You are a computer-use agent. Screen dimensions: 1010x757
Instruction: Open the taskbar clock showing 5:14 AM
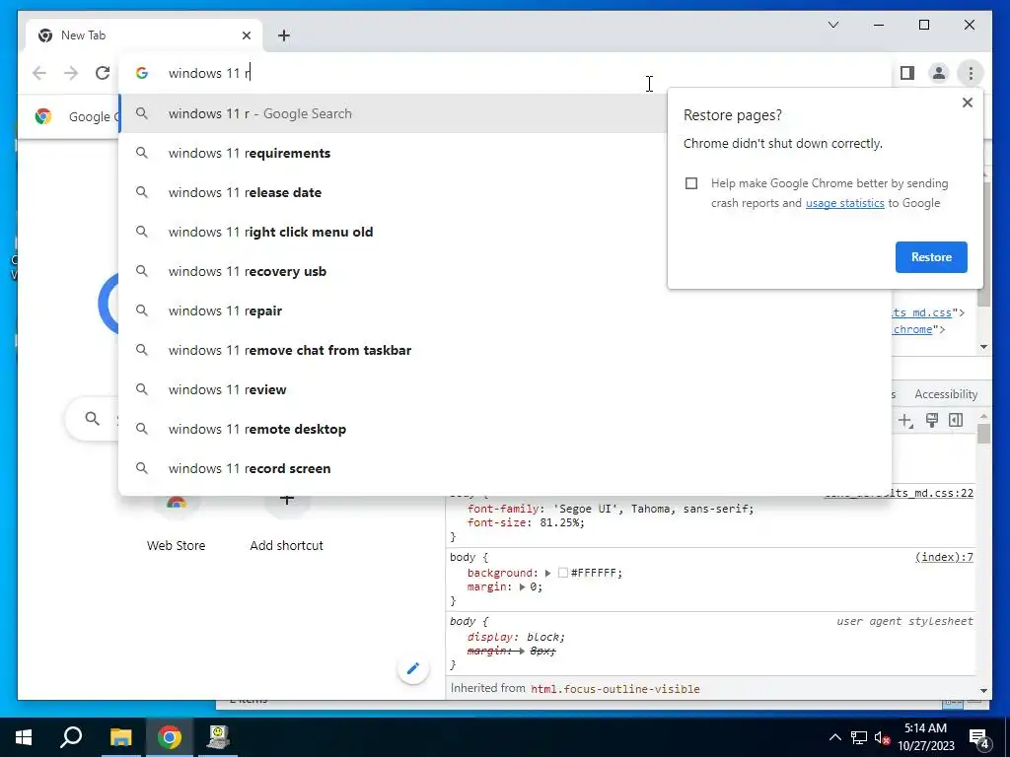tap(925, 737)
